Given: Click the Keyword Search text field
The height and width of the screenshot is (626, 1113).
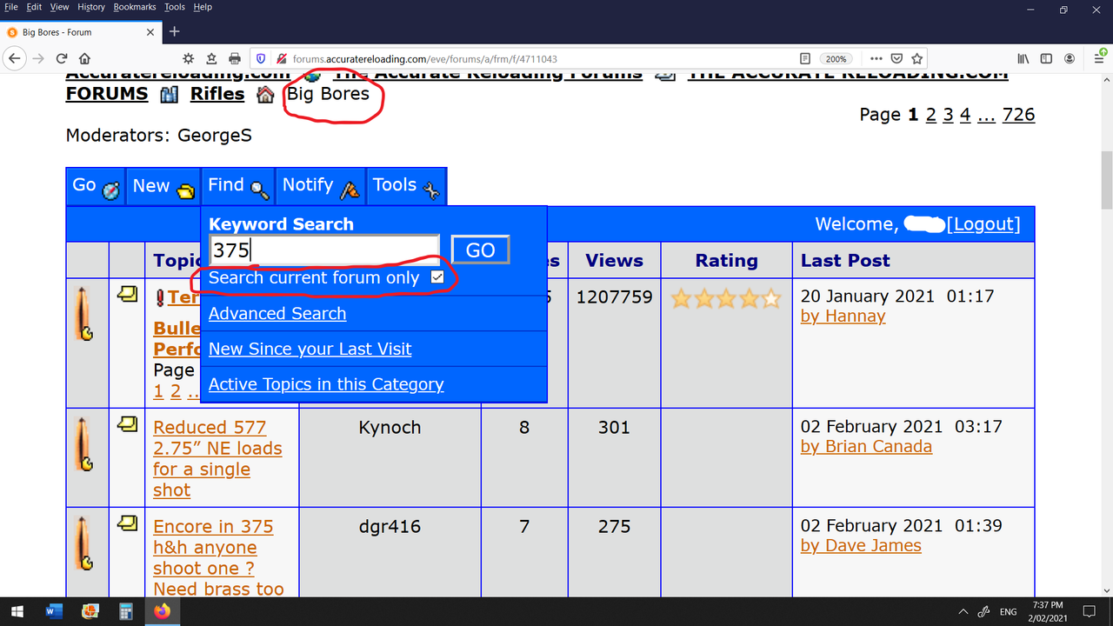Looking at the screenshot, I should (x=324, y=250).
